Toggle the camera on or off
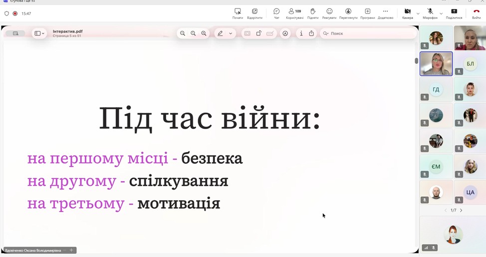 [x=407, y=13]
